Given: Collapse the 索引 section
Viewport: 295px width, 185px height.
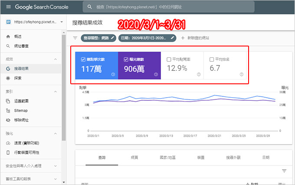Looking at the screenshot, I should (x=56, y=92).
